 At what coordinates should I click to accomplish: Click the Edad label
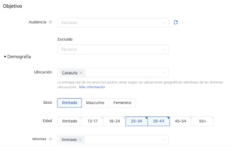tap(47, 121)
